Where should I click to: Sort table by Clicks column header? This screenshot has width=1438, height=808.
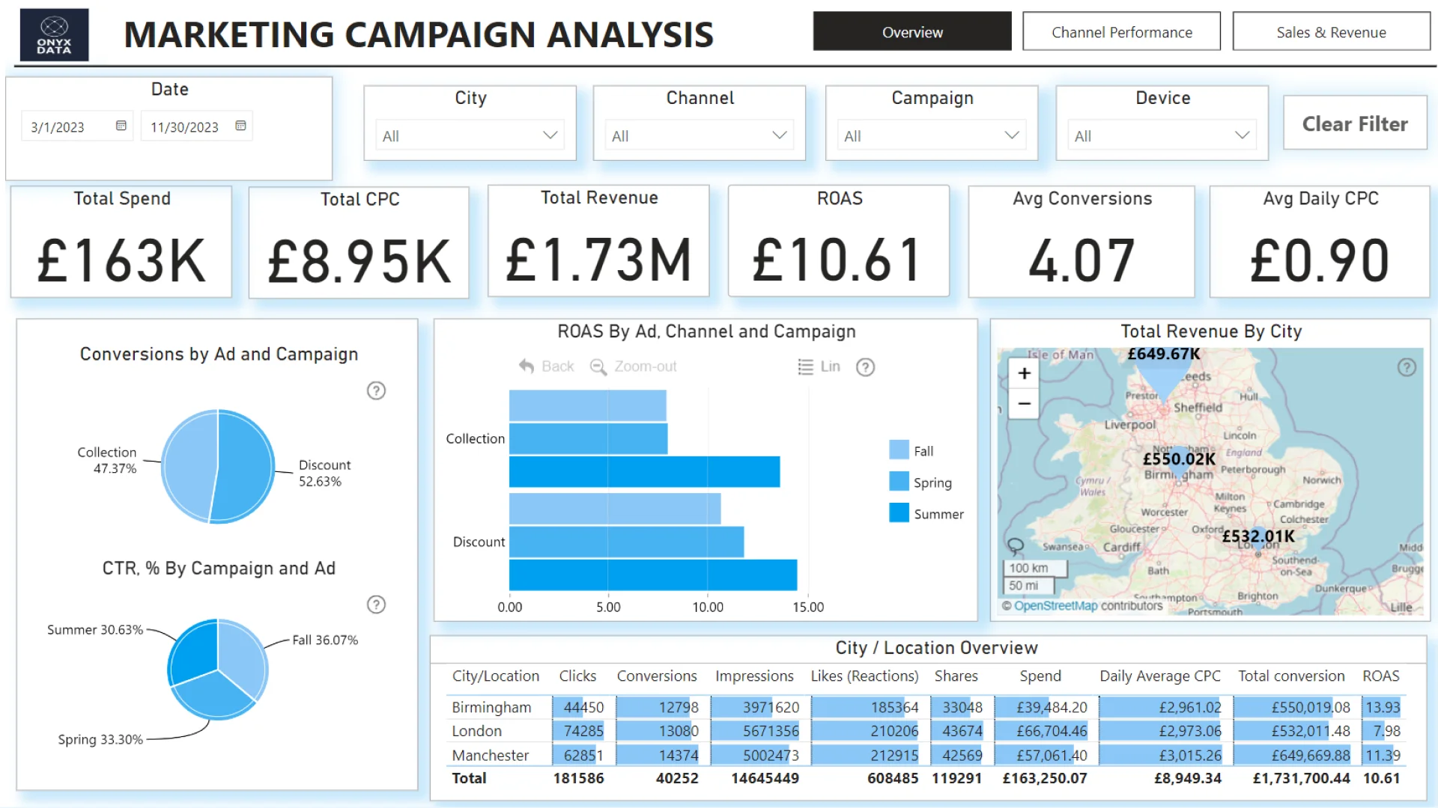577,676
